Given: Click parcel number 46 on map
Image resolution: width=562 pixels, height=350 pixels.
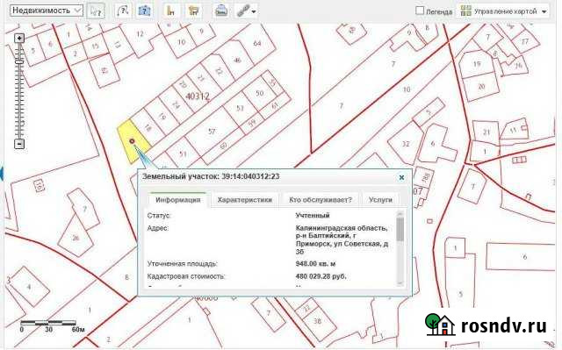Looking at the screenshot, I should click(x=237, y=61).
